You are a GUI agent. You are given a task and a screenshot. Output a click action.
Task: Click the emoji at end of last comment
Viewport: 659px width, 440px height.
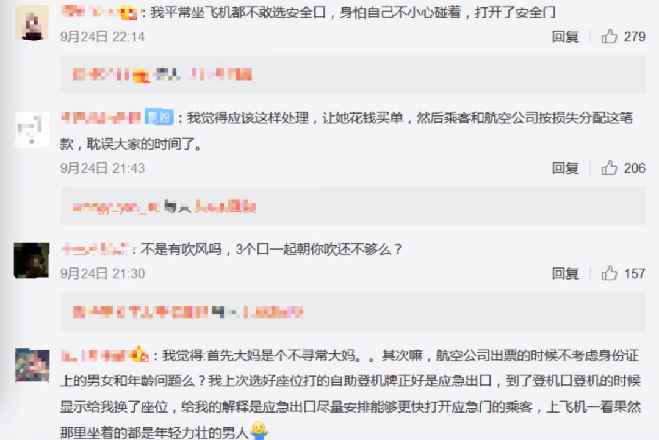[x=259, y=431]
